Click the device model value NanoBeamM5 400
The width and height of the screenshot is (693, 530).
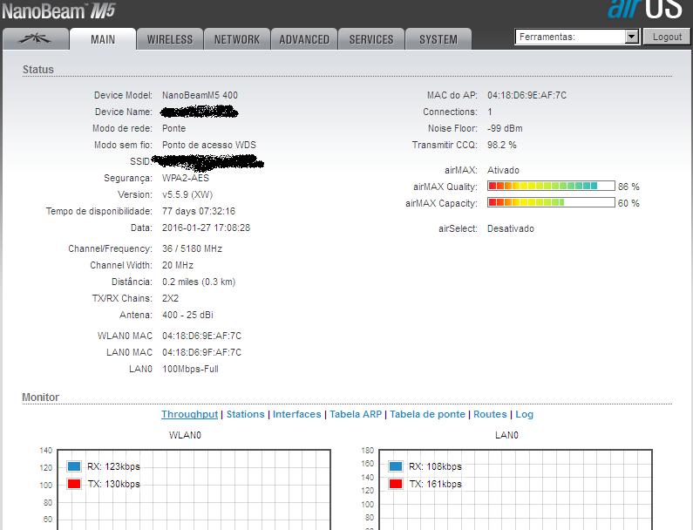pyautogui.click(x=200, y=95)
